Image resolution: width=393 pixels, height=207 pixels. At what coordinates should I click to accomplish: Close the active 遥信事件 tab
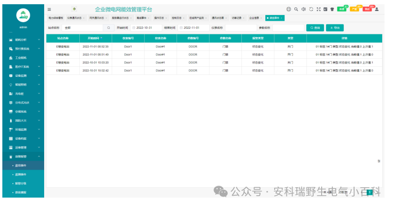281,18
